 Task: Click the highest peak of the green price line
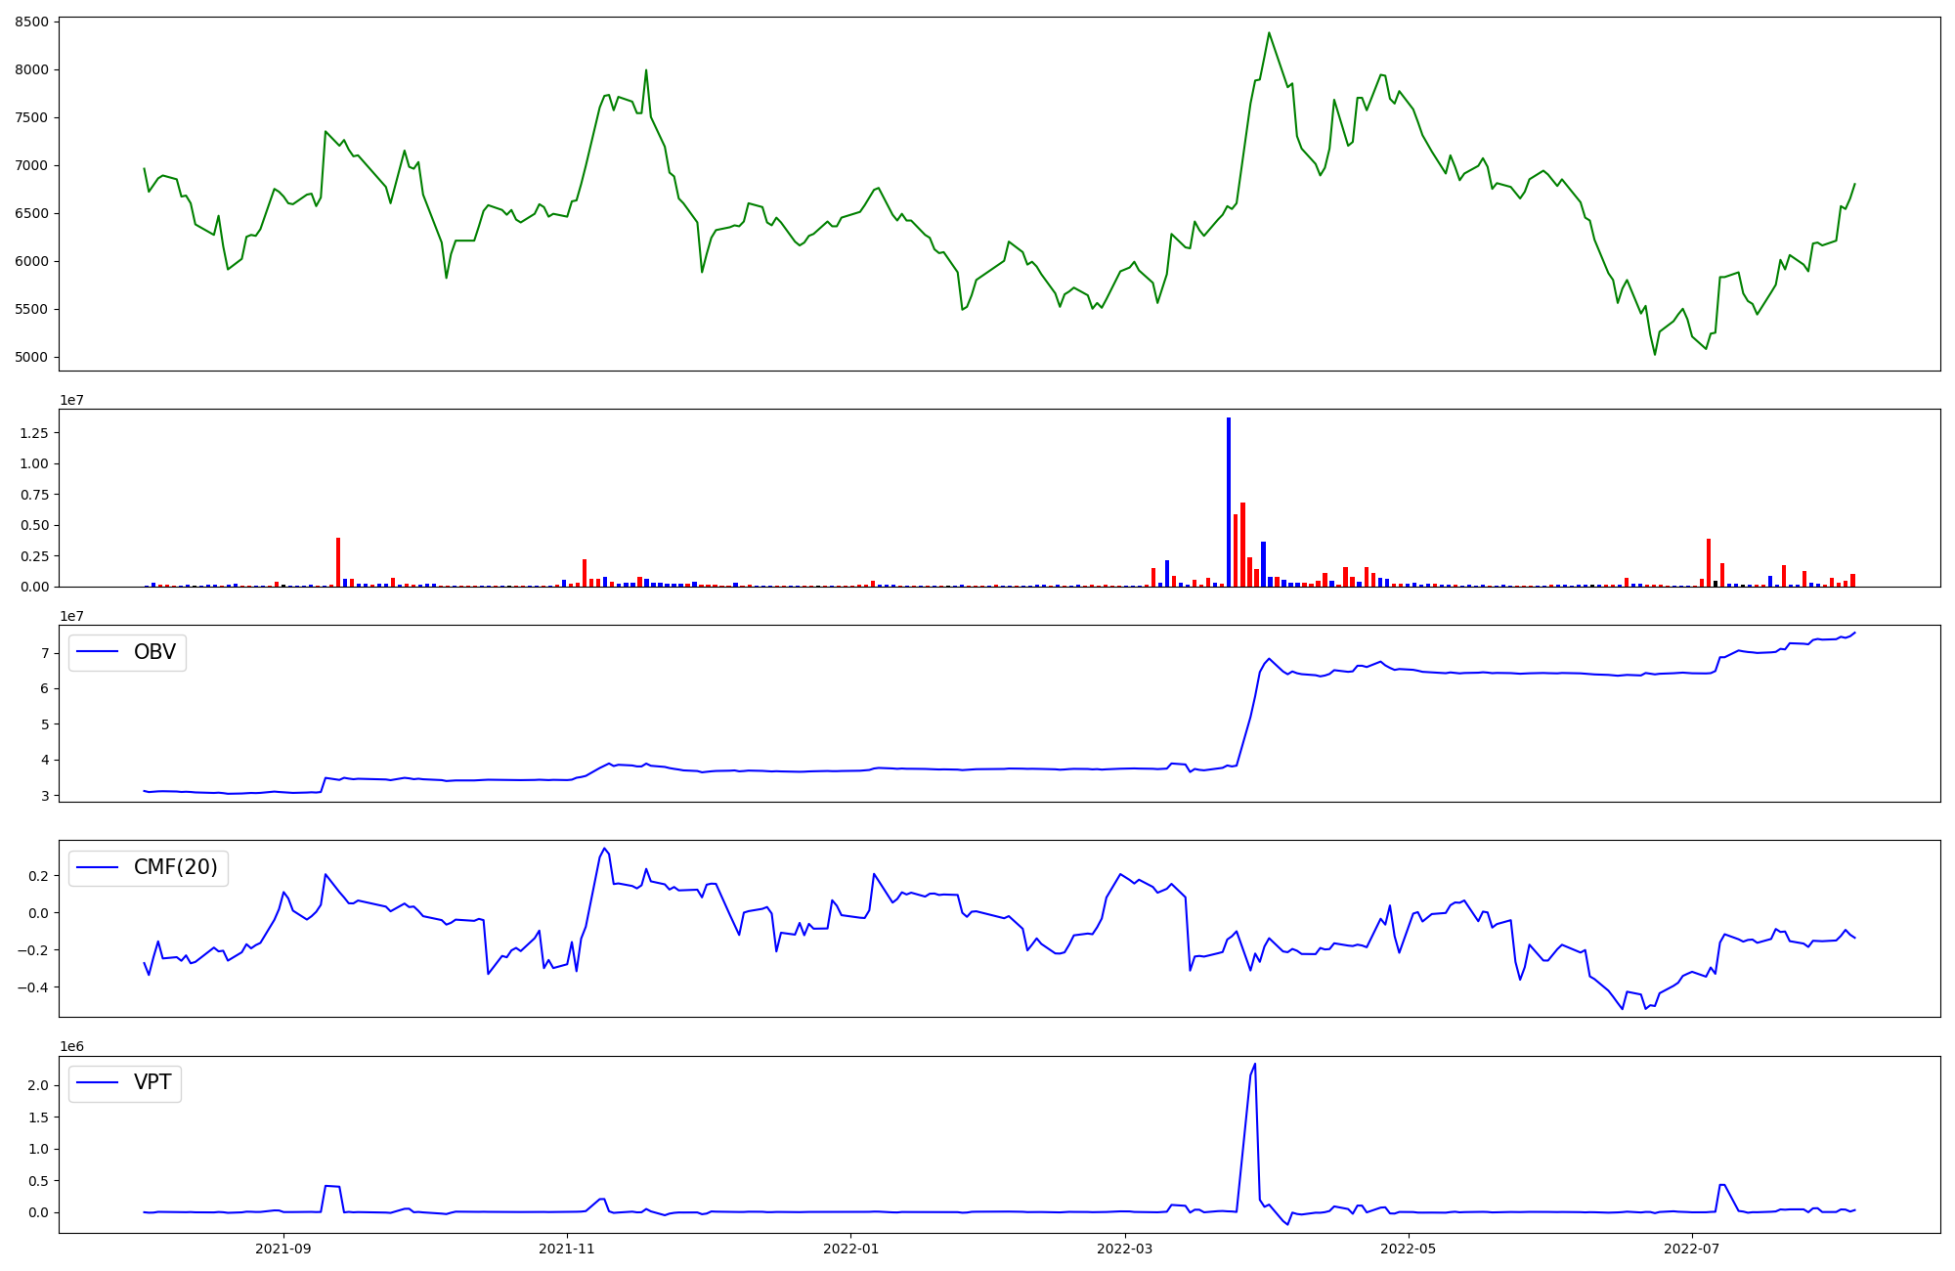click(x=1269, y=33)
